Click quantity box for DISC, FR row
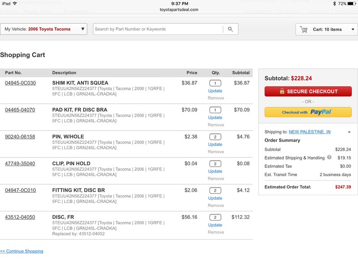358x268 pixels. pyautogui.click(x=215, y=218)
